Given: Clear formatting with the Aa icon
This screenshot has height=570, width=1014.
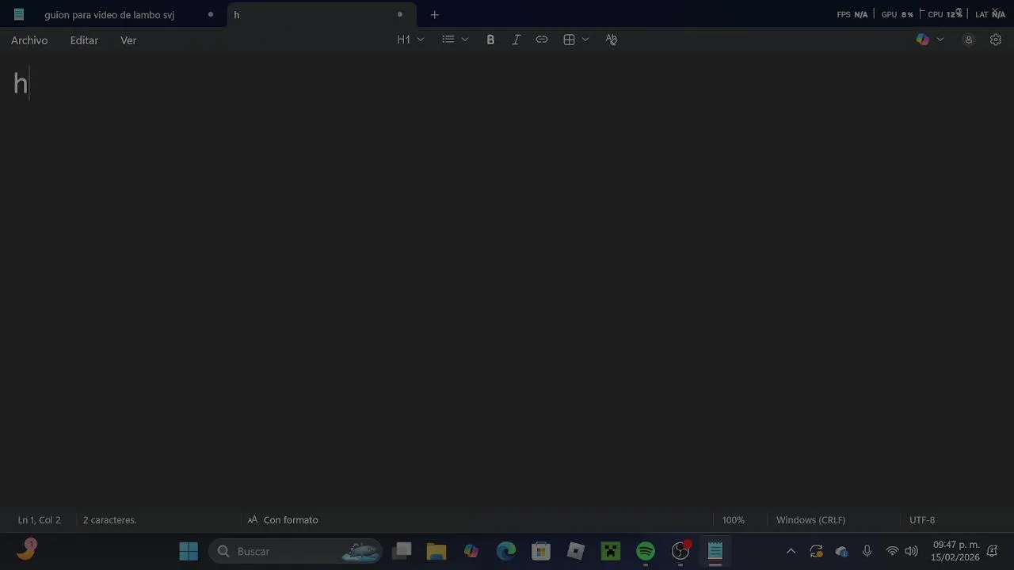Looking at the screenshot, I should click(612, 40).
